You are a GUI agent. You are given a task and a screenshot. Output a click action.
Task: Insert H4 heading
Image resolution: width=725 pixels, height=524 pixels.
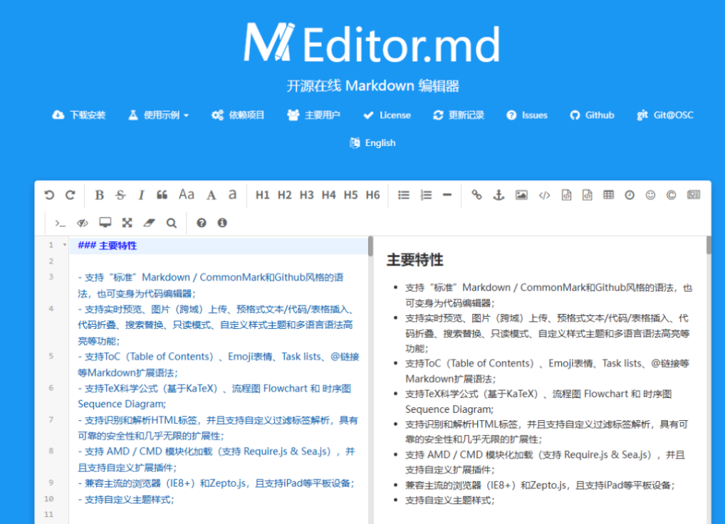pyautogui.click(x=329, y=195)
